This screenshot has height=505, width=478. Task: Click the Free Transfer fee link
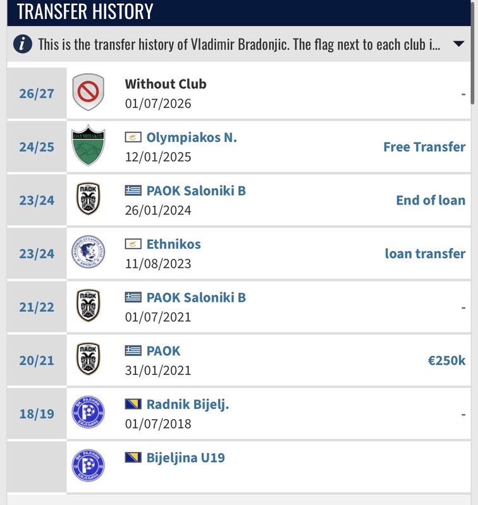tap(424, 147)
